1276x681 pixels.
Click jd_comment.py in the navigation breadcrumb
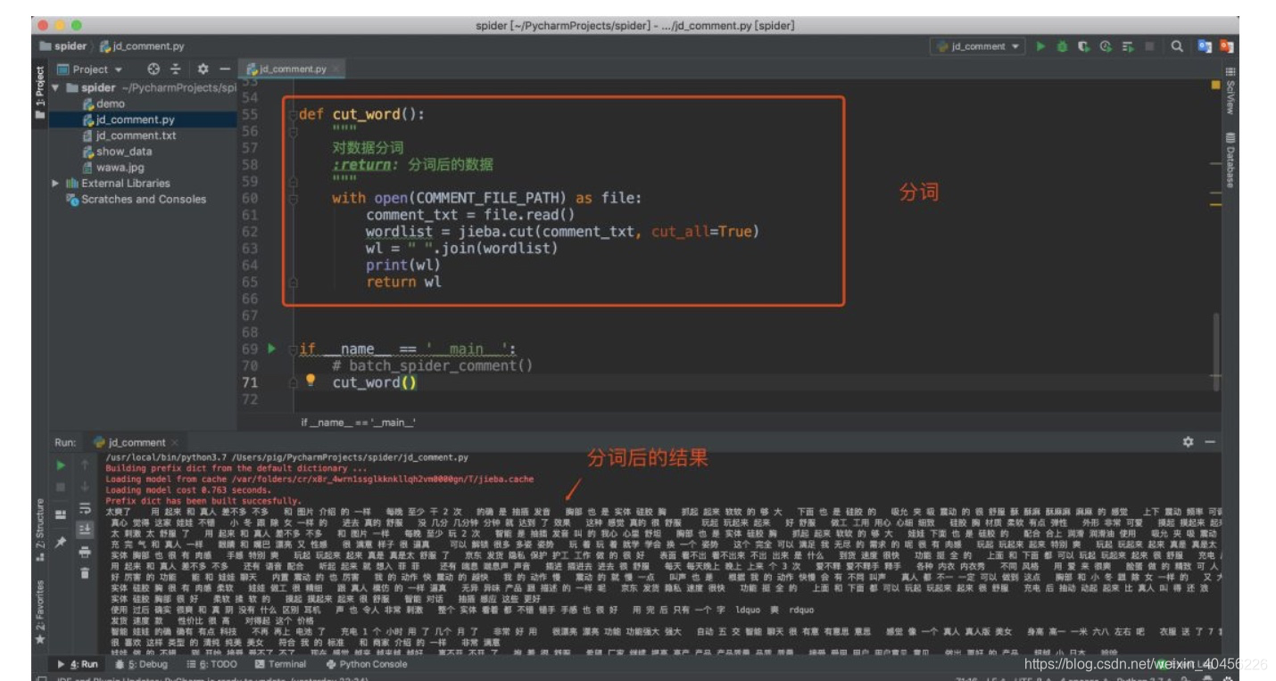[143, 46]
